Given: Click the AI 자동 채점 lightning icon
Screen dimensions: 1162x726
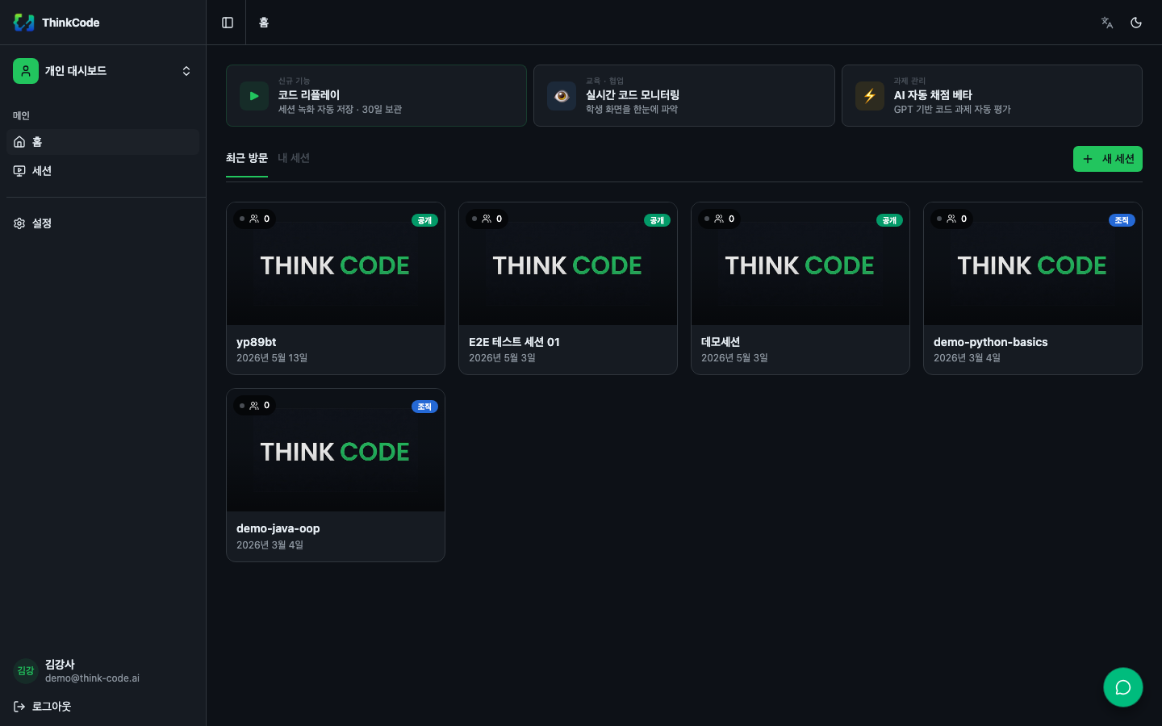Looking at the screenshot, I should click(870, 96).
